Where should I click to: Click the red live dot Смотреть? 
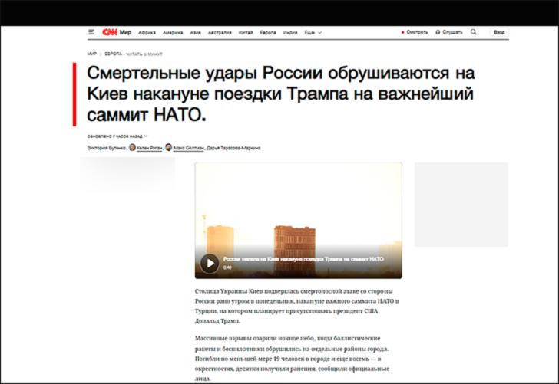point(403,32)
